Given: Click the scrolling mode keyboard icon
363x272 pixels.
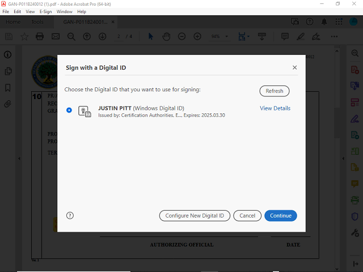Looking at the screenshot, I should 262,36.
